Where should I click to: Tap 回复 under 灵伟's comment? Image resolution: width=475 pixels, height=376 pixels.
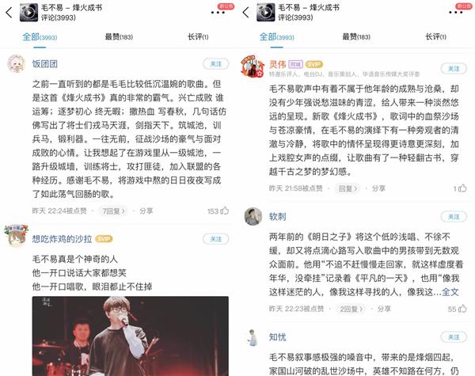coord(348,188)
